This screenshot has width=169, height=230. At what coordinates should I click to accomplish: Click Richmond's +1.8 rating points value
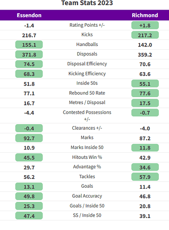coord(145,25)
